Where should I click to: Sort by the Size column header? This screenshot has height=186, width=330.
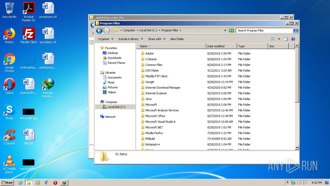coord(278,46)
